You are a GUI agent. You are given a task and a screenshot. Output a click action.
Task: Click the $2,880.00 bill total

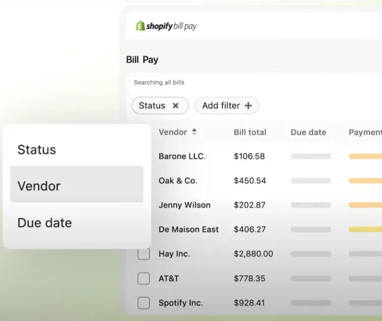click(x=253, y=254)
